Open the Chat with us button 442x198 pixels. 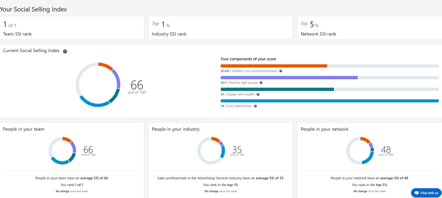(426, 193)
